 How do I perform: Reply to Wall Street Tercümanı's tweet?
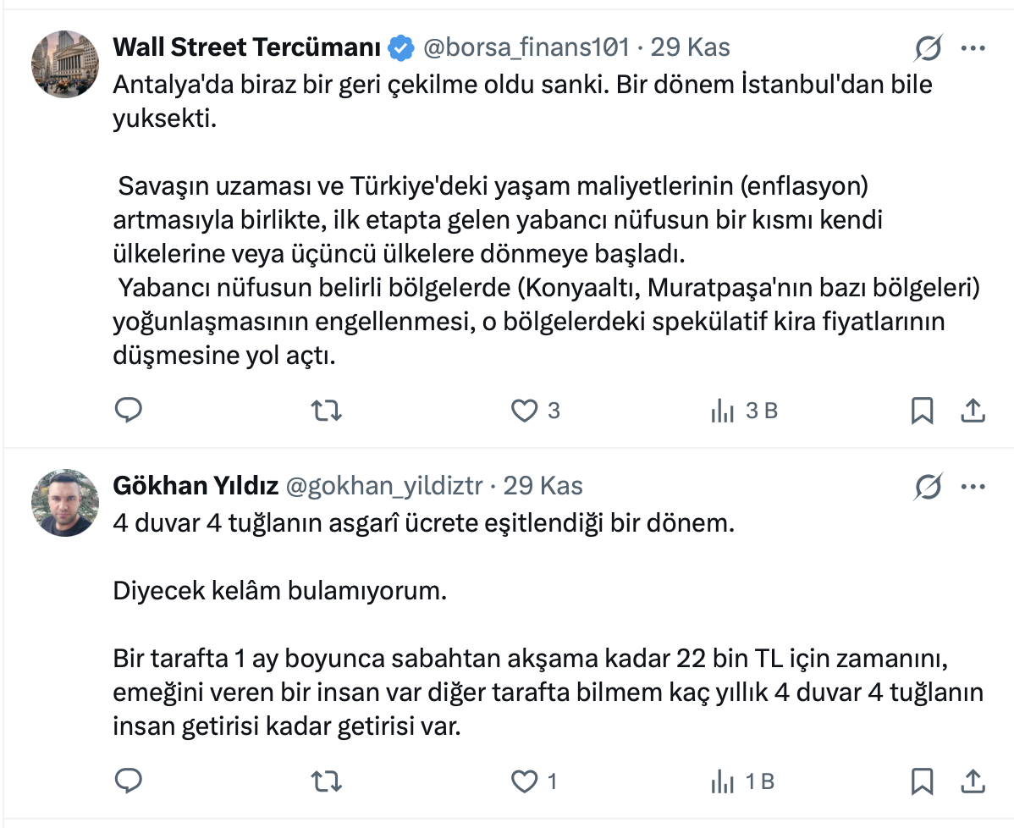pyautogui.click(x=128, y=411)
